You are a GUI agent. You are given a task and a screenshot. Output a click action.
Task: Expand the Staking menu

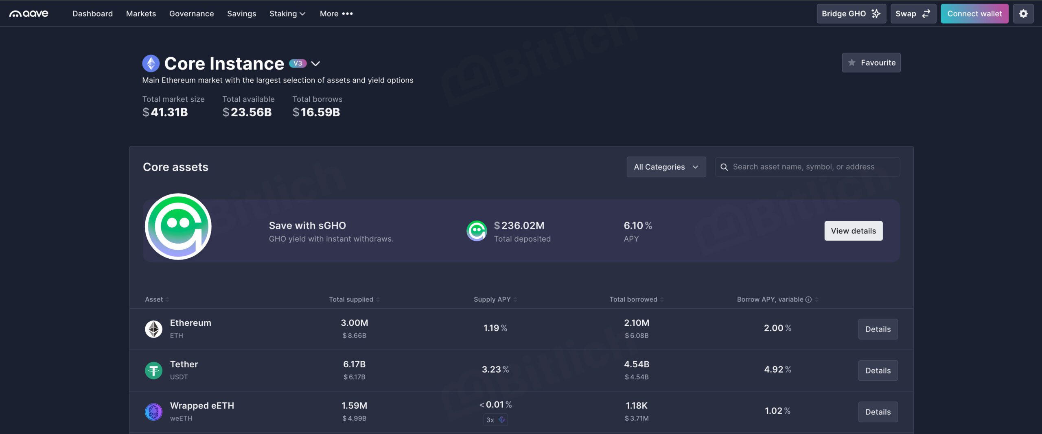(x=287, y=14)
